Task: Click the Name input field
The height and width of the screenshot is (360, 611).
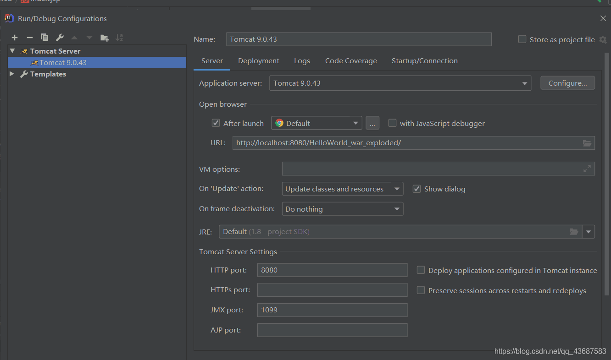Action: point(359,39)
